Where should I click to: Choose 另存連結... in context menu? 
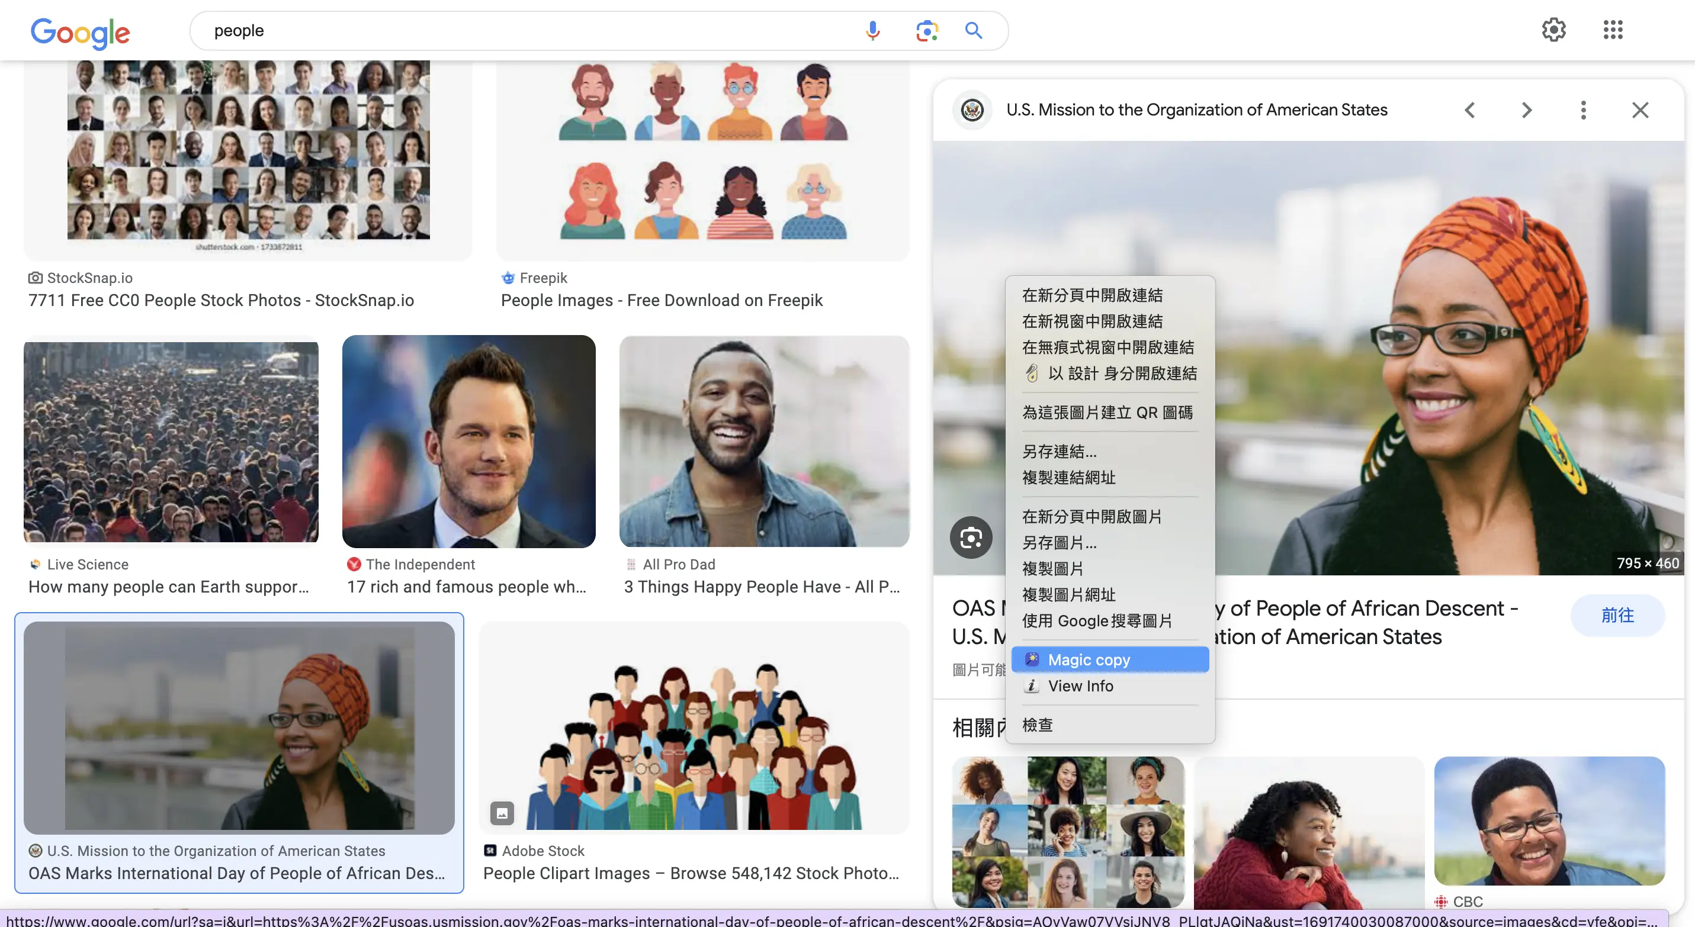1109,452
